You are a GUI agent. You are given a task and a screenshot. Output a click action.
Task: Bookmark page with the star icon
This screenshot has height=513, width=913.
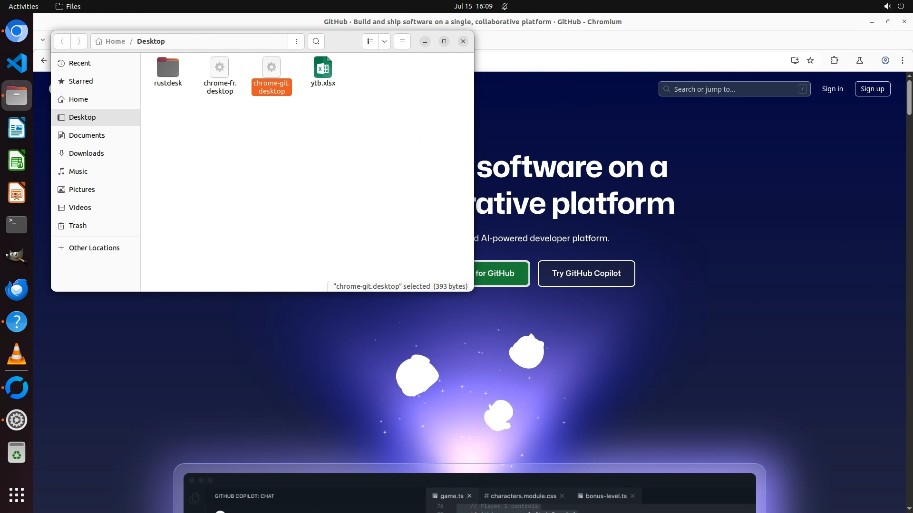(x=810, y=60)
